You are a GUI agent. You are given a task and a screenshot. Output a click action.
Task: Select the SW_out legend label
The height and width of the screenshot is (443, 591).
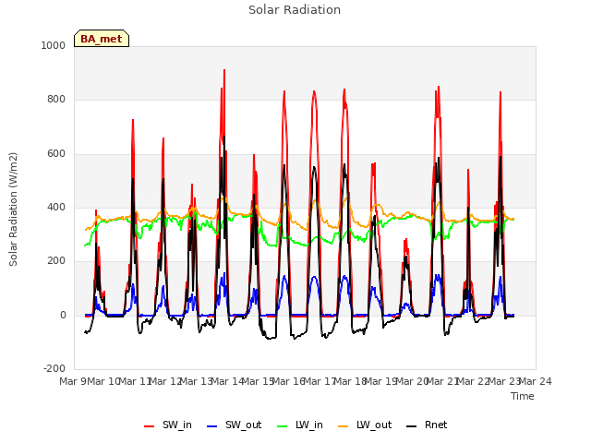(x=244, y=425)
